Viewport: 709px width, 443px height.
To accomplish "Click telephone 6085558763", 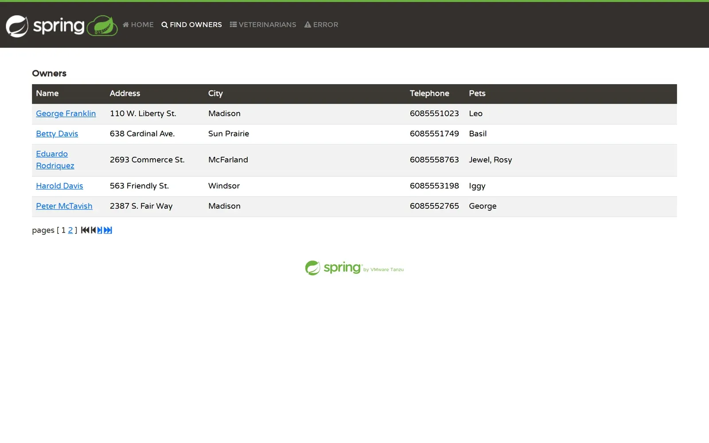I will click(x=434, y=160).
